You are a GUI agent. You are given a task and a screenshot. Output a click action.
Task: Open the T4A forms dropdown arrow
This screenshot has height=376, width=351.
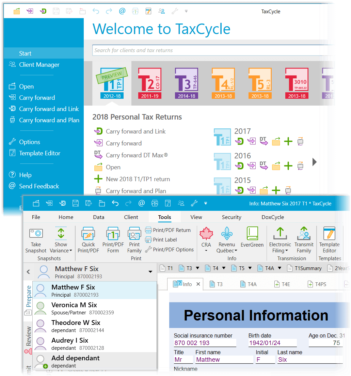coord(279,268)
